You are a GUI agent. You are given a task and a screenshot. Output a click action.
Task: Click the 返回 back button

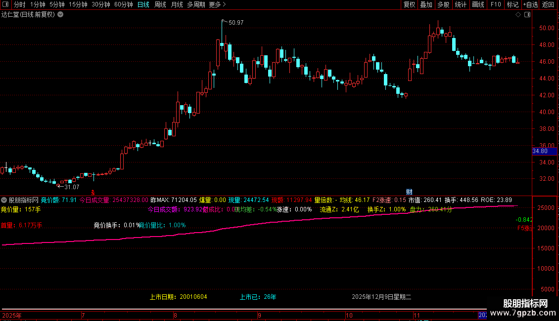[x=548, y=4]
